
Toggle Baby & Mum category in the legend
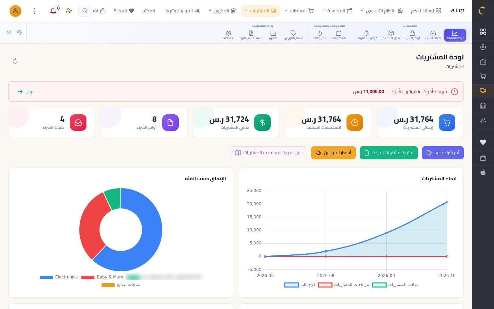[102, 277]
